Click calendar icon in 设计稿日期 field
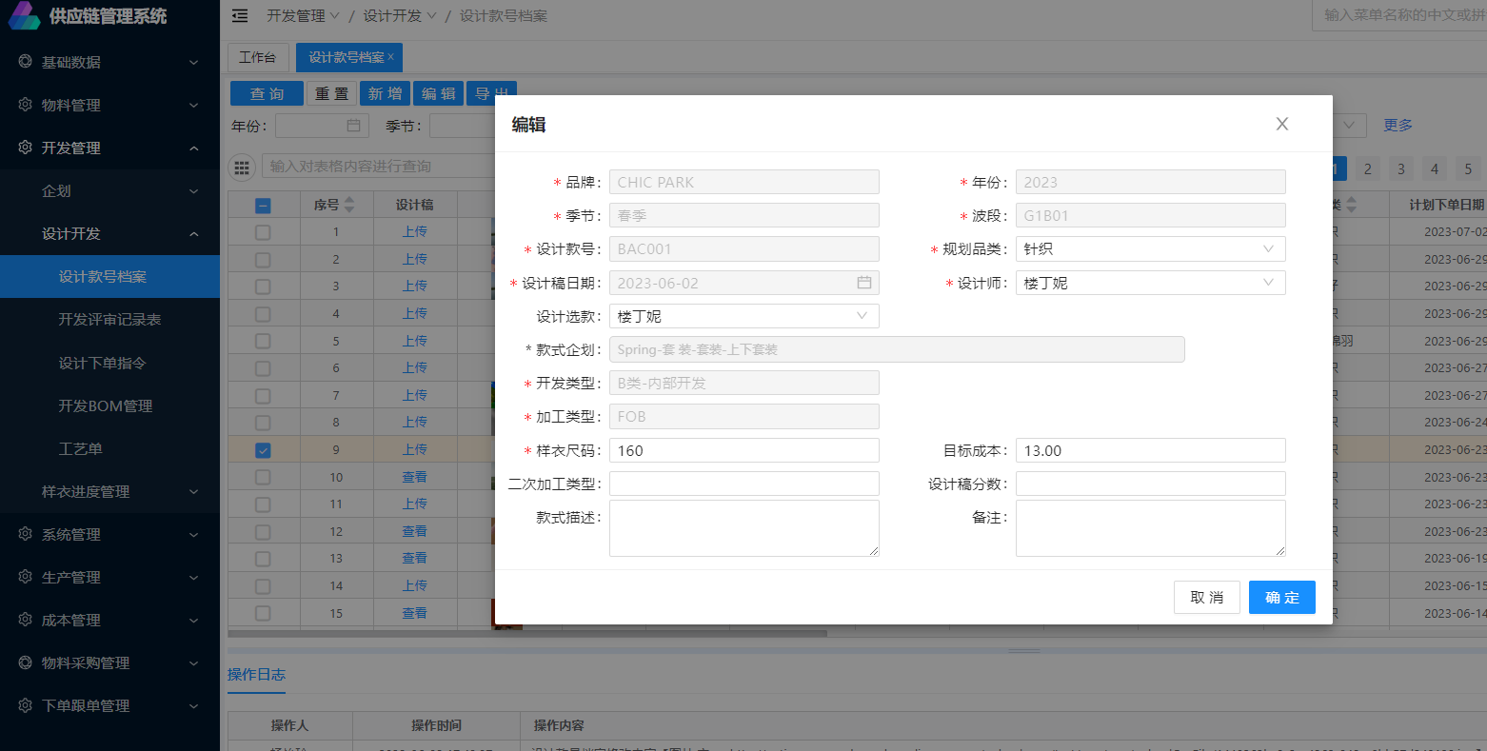This screenshot has height=751, width=1487. coord(863,283)
